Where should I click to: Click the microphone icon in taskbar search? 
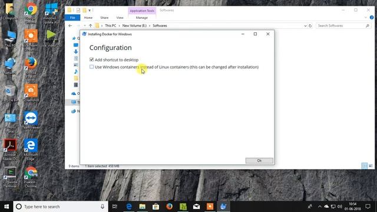click(102, 207)
